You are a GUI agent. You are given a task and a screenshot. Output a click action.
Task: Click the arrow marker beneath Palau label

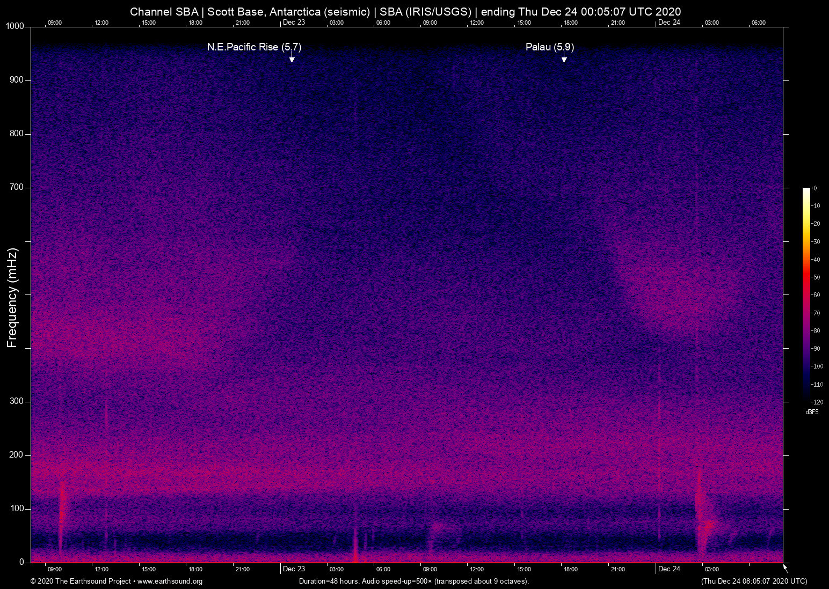[x=564, y=58]
